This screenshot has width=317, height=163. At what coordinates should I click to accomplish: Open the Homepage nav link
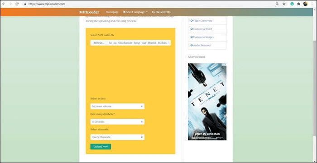click(x=112, y=12)
